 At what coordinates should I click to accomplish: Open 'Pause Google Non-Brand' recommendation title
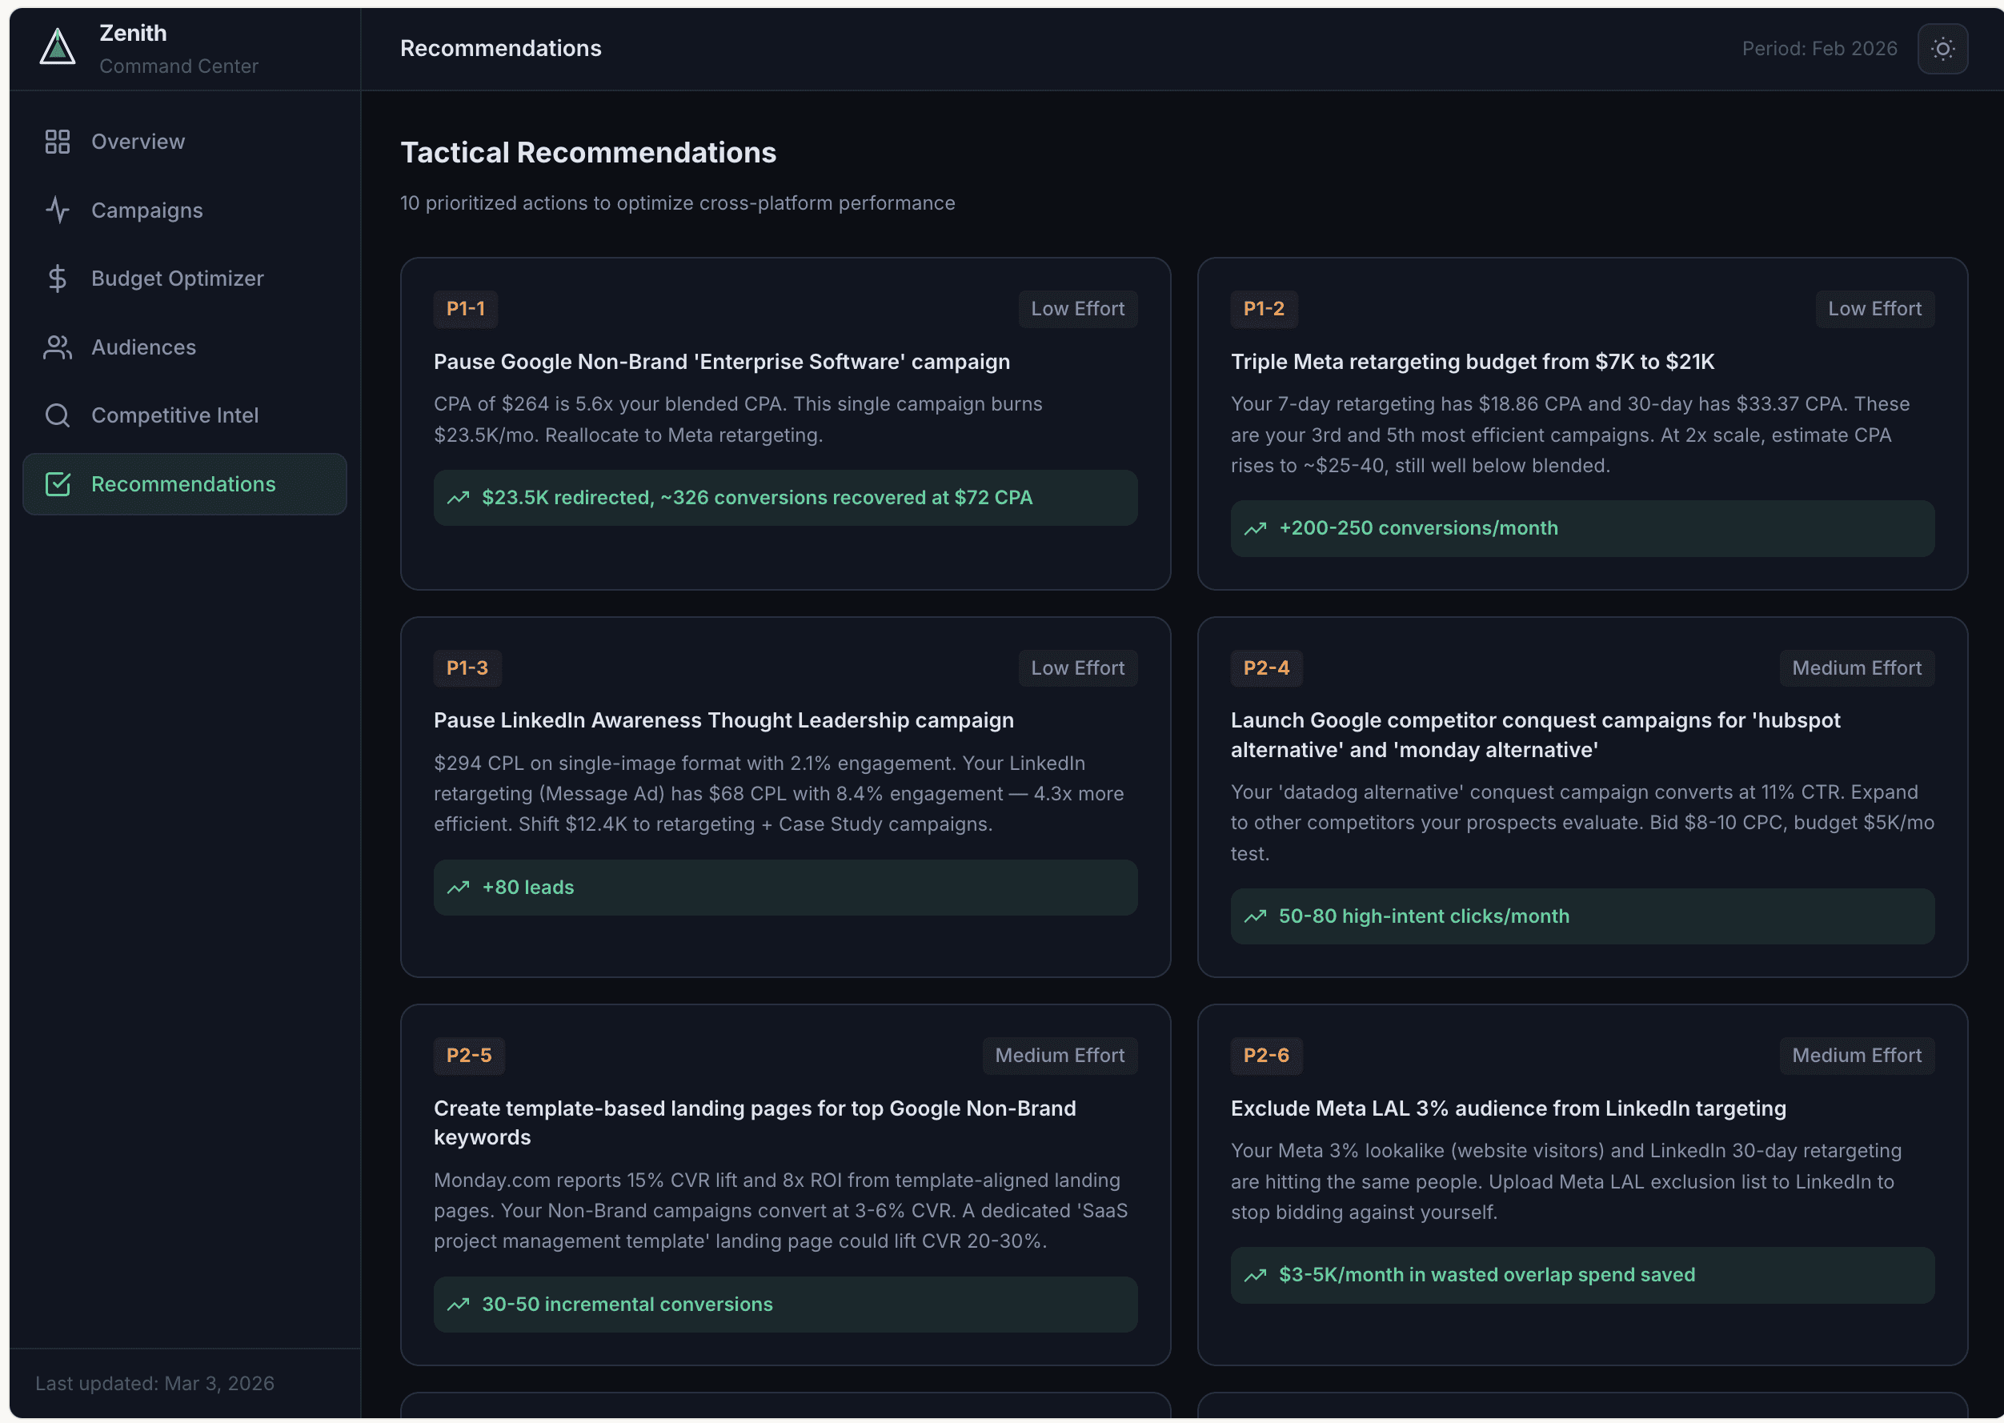721,362
